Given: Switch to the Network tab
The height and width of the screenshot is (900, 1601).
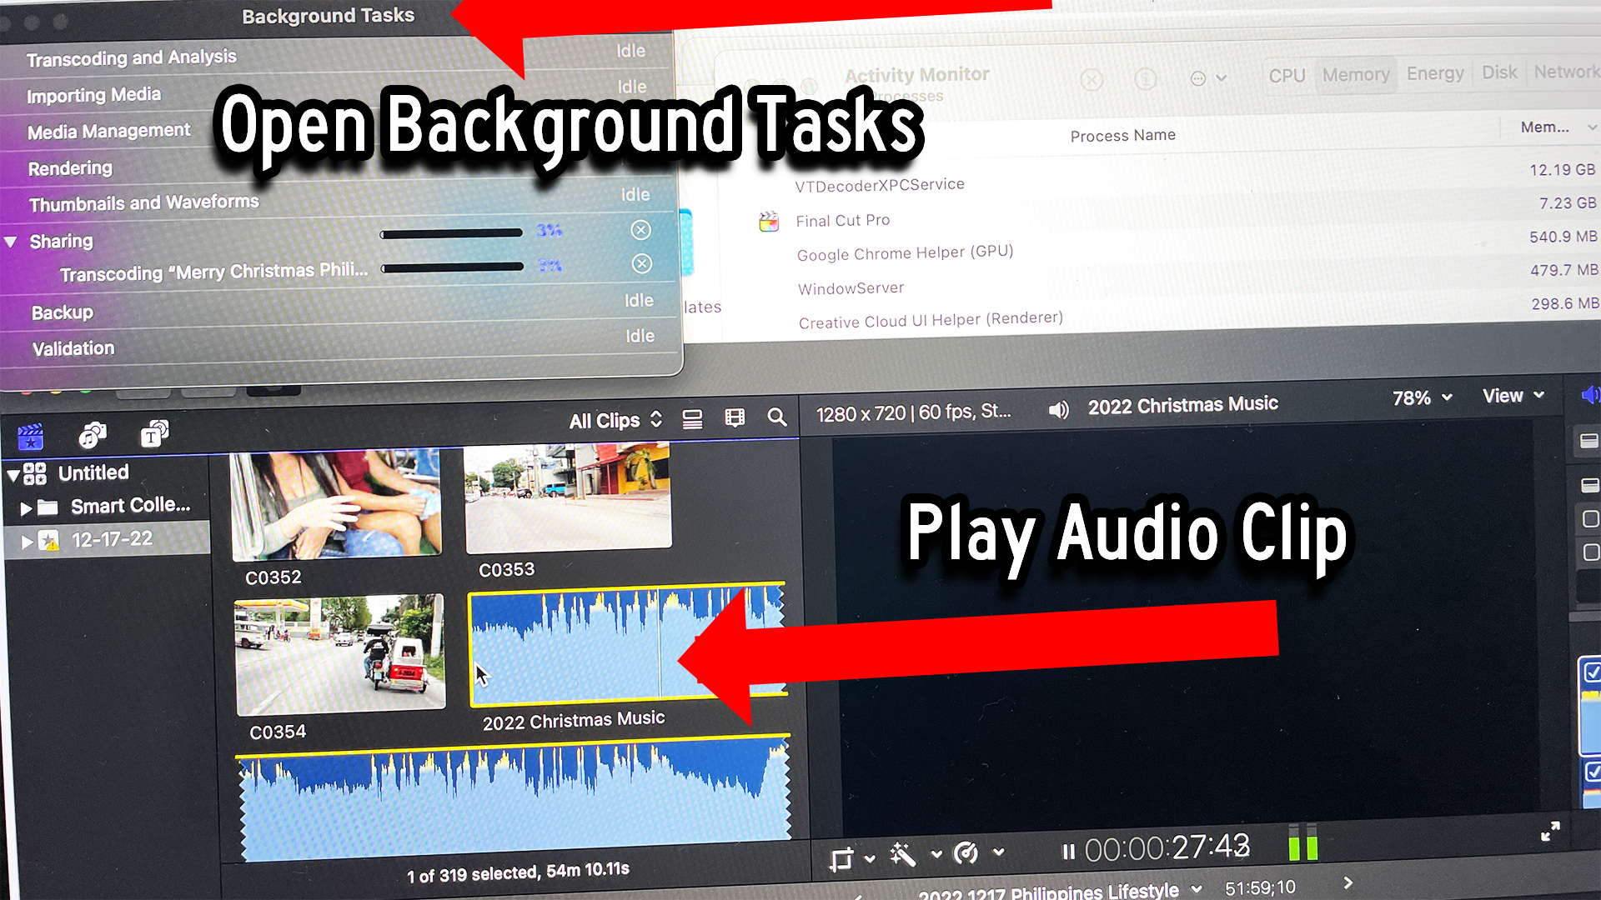Looking at the screenshot, I should click(x=1565, y=72).
